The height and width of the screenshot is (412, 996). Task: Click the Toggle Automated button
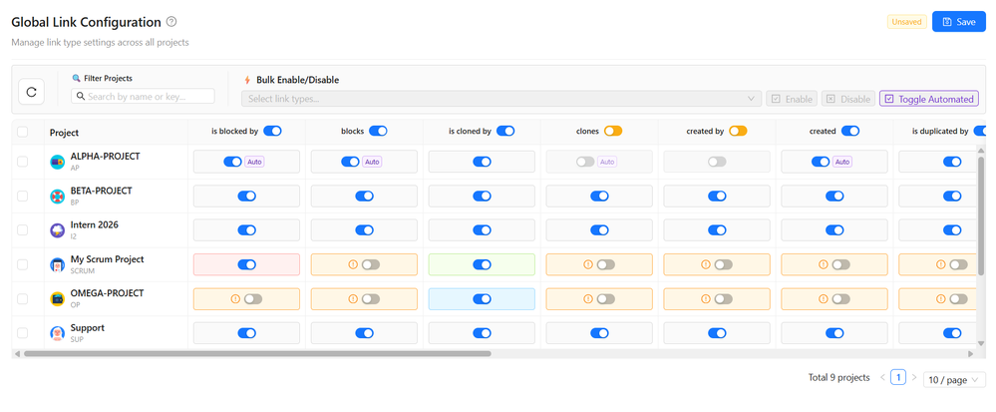[x=929, y=99]
